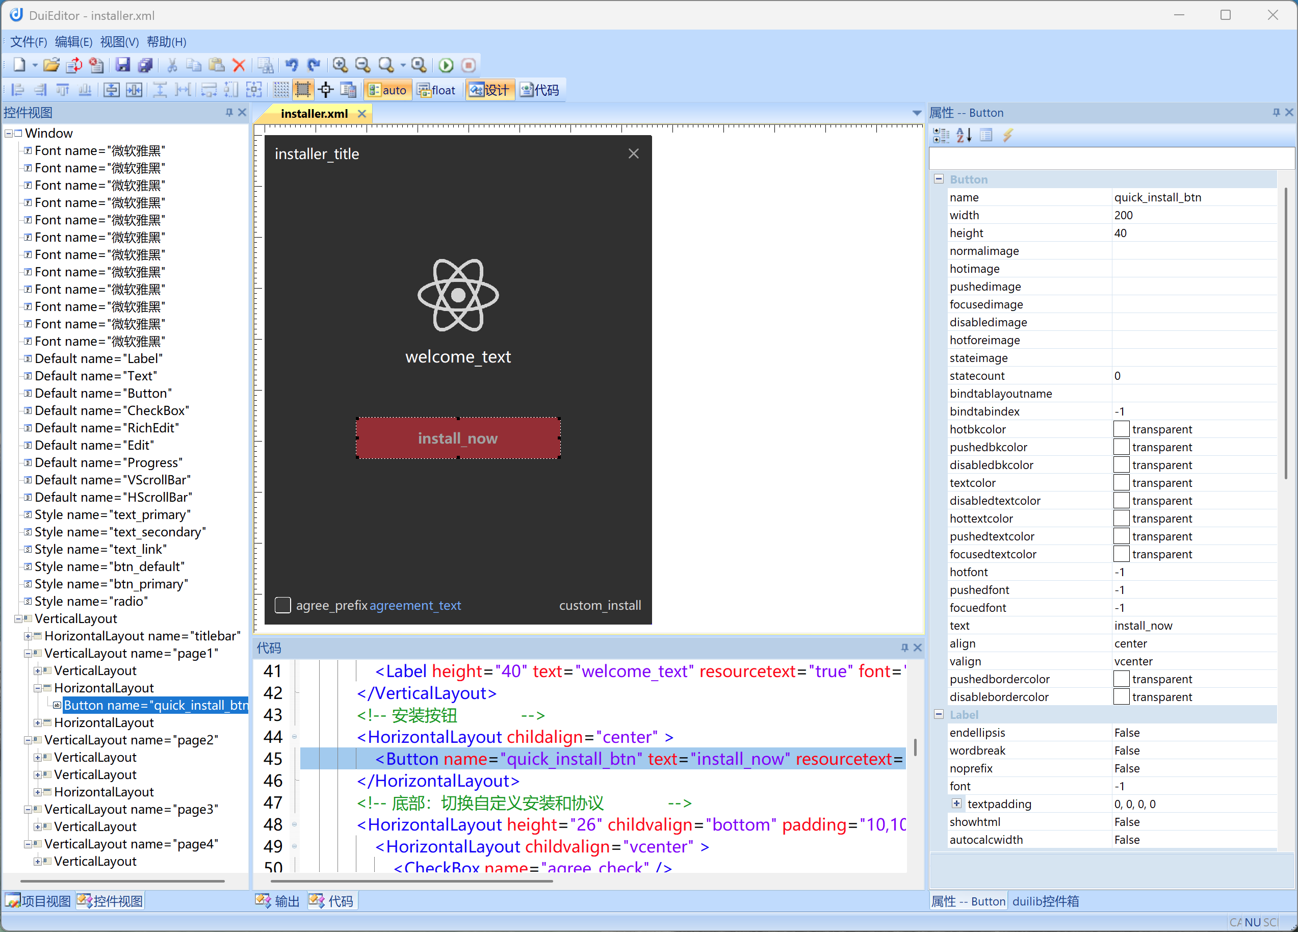Click the Undo arrow icon
The image size is (1298, 932).
(291, 65)
